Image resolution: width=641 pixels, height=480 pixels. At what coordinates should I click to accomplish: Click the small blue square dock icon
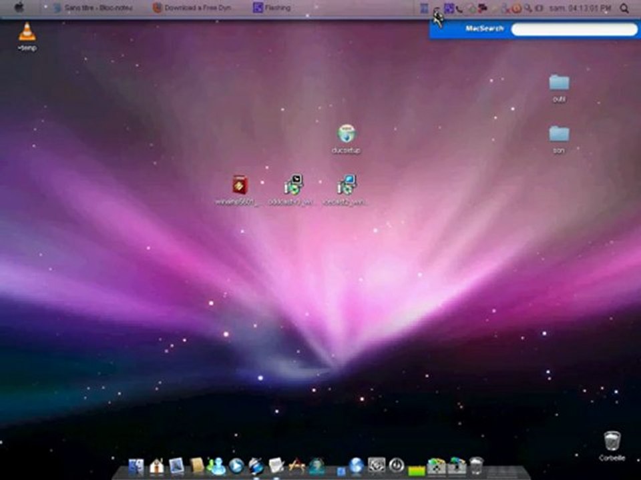click(x=341, y=471)
